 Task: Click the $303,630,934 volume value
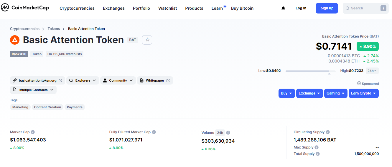click(x=218, y=141)
